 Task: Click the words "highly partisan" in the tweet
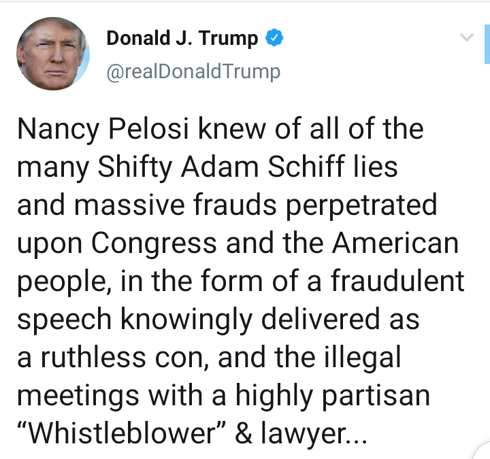333,396
